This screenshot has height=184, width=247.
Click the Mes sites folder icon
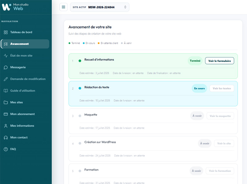tap(6, 102)
